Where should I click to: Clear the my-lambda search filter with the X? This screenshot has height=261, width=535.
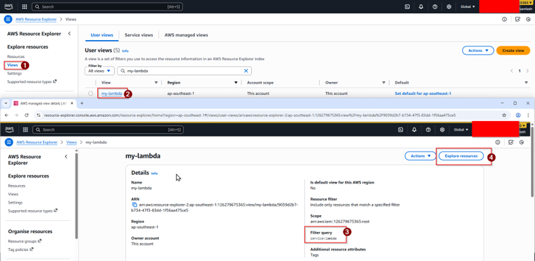[246, 71]
